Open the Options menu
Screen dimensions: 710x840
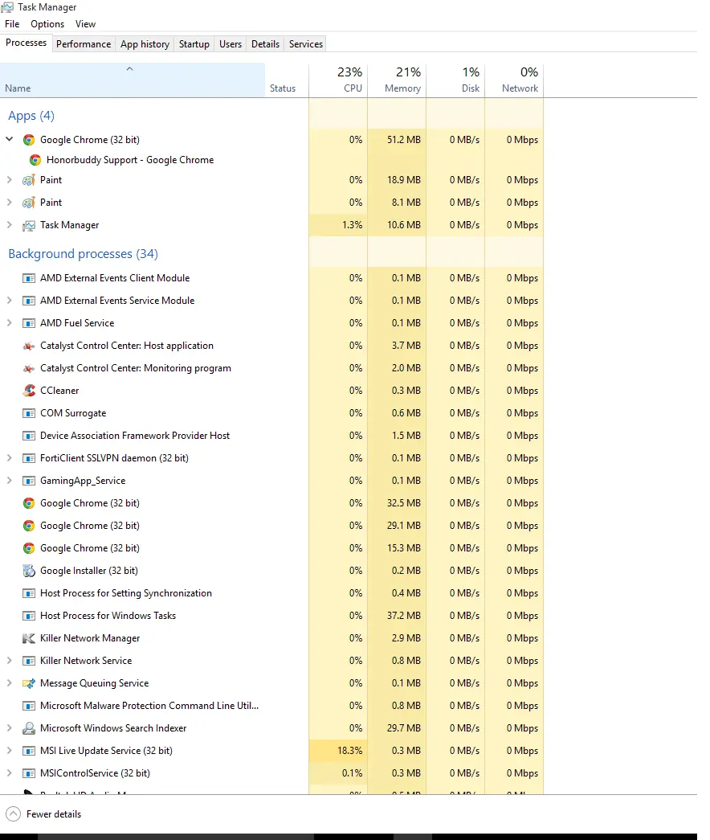[47, 24]
